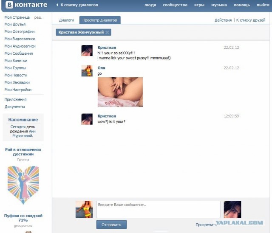Go to К списку друзей
Image resolution: width=272 pixels, height=233 pixels.
click(251, 20)
